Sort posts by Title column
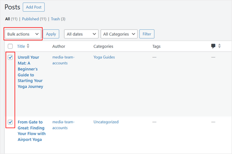This screenshot has height=154, width=232. (x=21, y=46)
